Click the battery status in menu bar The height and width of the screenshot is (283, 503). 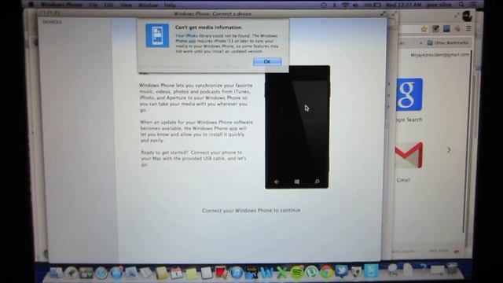pyautogui.click(x=372, y=5)
